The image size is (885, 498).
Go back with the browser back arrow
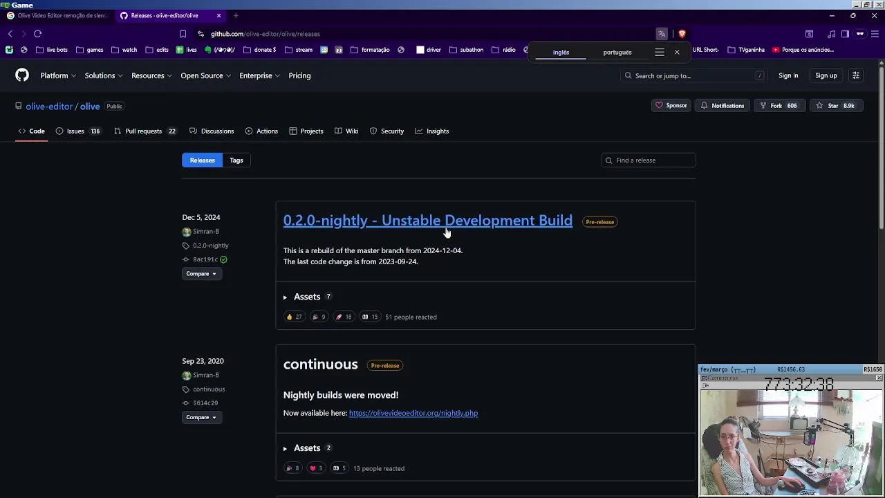click(10, 34)
